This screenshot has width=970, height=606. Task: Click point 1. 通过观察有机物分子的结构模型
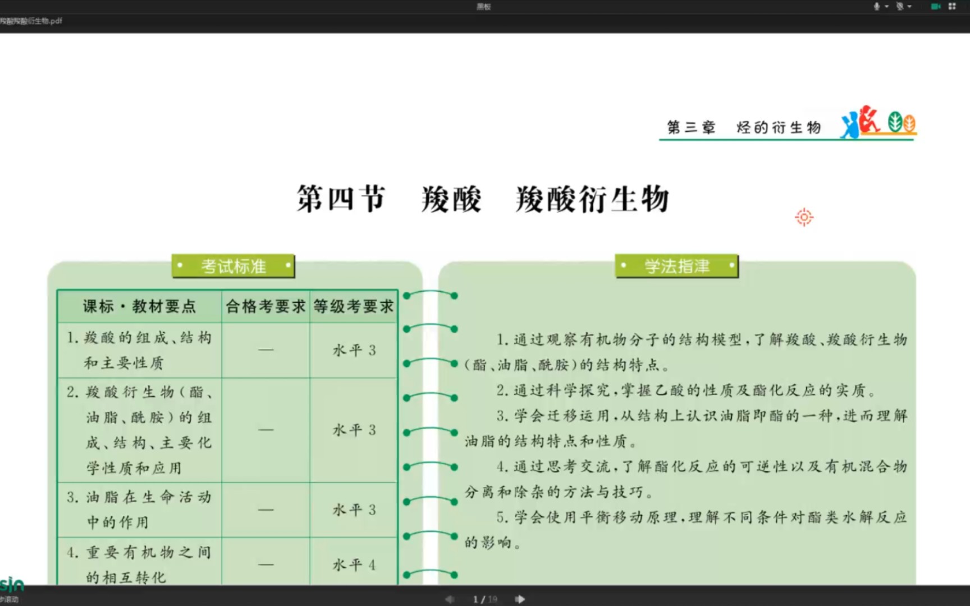pos(686,352)
